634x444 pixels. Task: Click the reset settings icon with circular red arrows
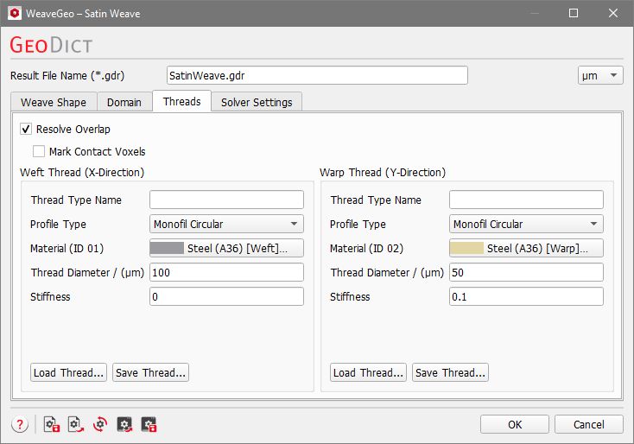(x=100, y=425)
